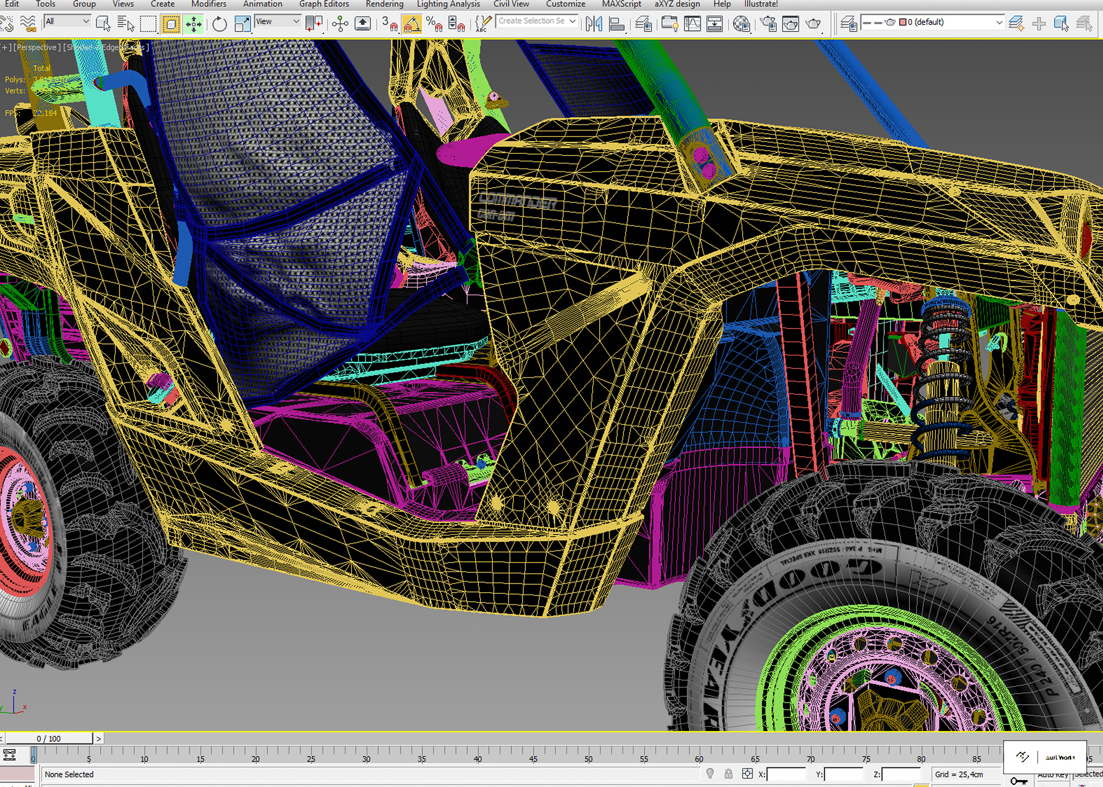
Task: Open the Curve Editor
Action: pos(692,23)
